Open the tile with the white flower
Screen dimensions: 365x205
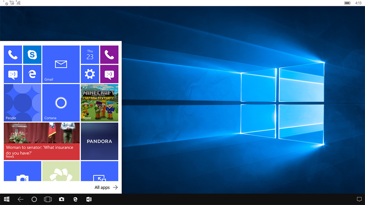click(x=61, y=171)
